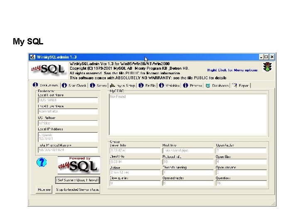The height and width of the screenshot is (224, 299).
Task: Click the mySQL logo in the header
Action: [x=48, y=70]
